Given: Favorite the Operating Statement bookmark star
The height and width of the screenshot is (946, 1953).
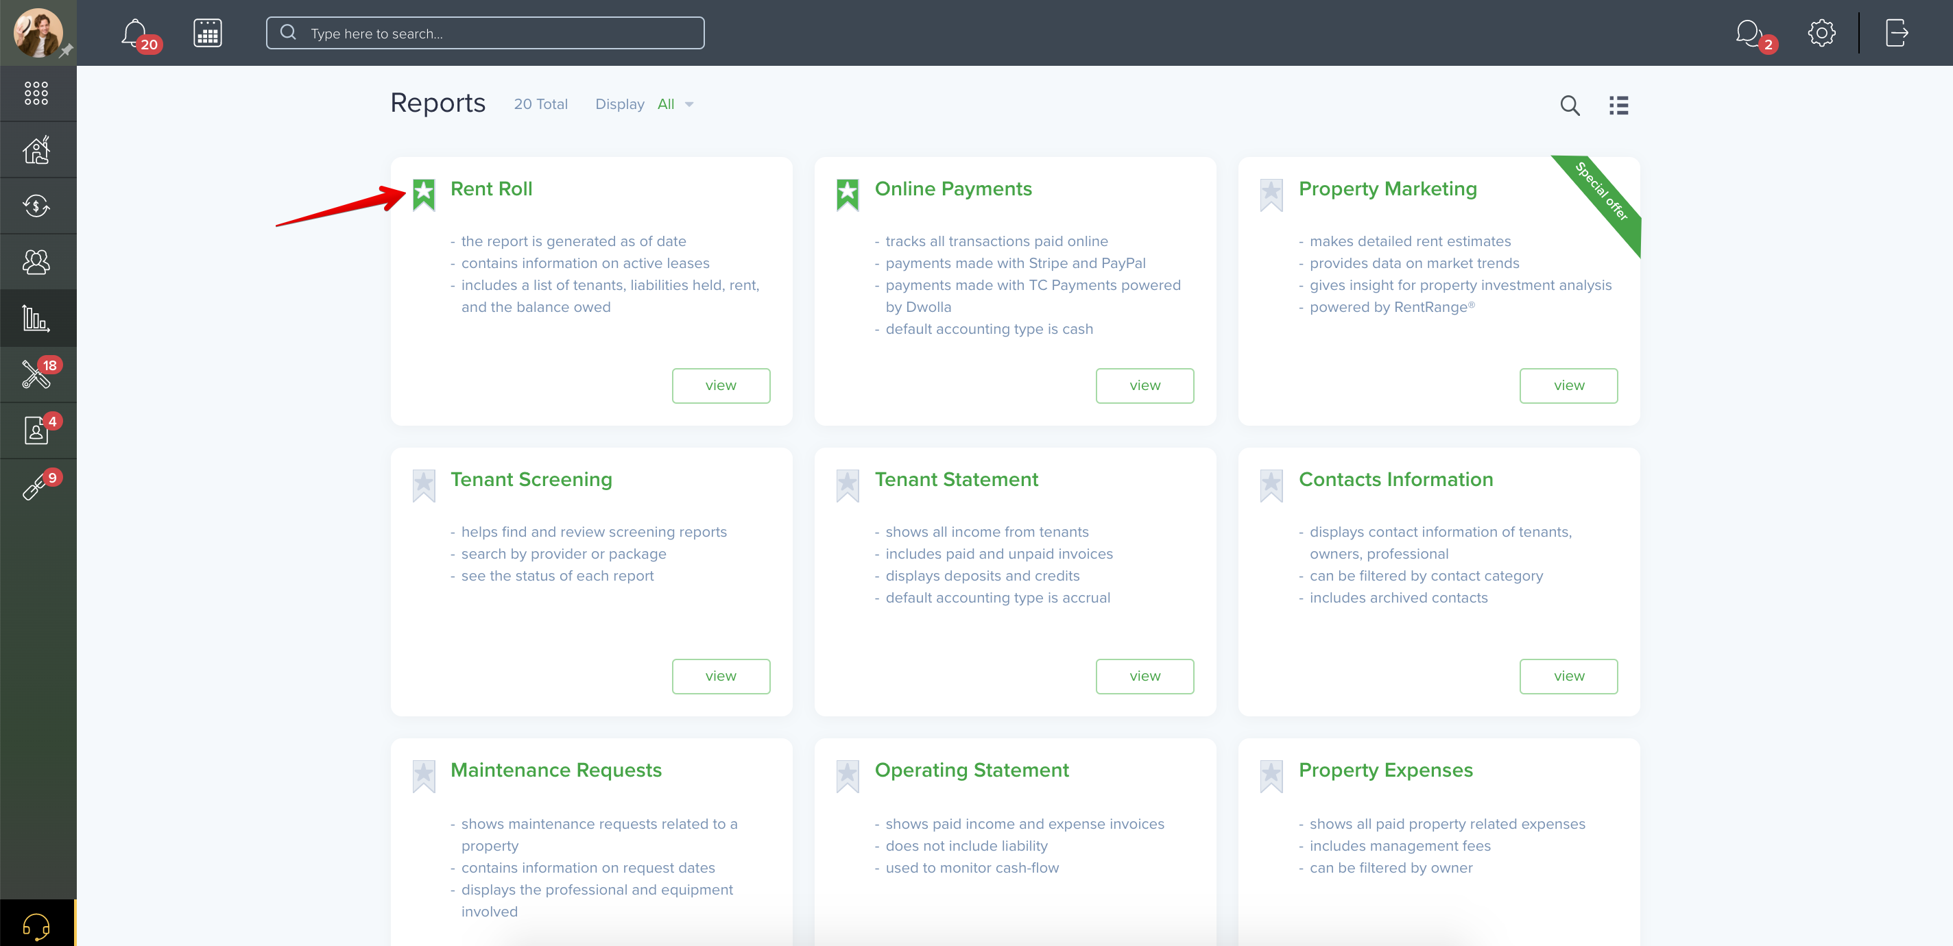Looking at the screenshot, I should (848, 777).
